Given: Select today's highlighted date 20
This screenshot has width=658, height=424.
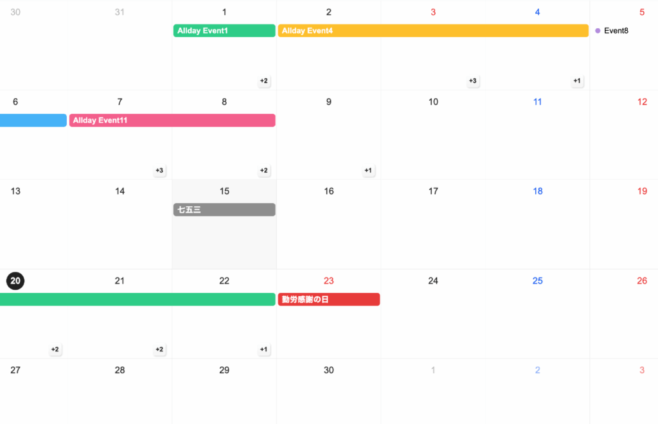Looking at the screenshot, I should coord(15,281).
